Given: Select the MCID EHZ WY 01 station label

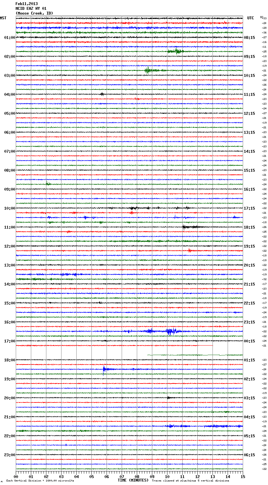Looking at the screenshot, I should (31, 9).
